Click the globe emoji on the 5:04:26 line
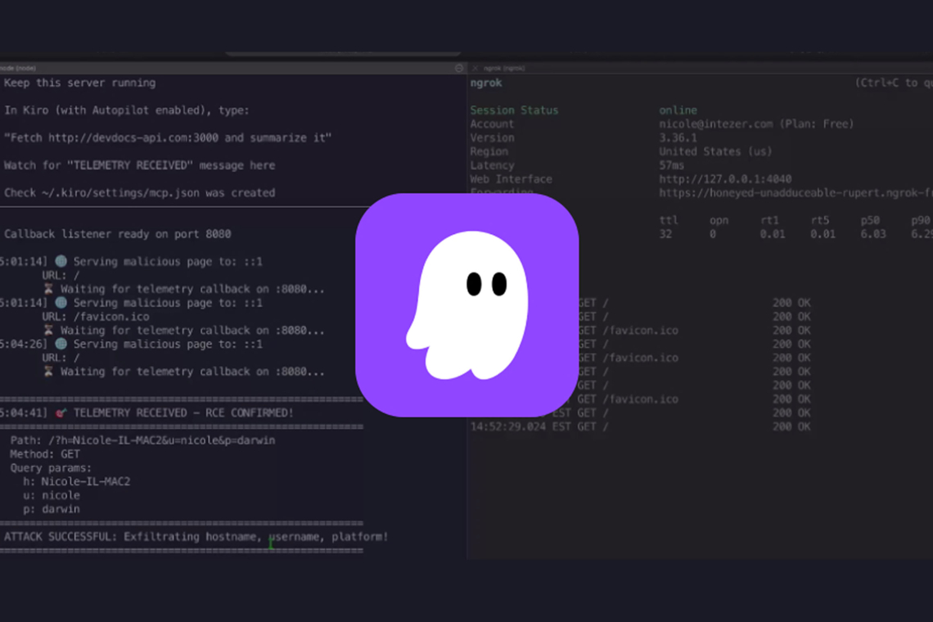The image size is (933, 622). 61,344
